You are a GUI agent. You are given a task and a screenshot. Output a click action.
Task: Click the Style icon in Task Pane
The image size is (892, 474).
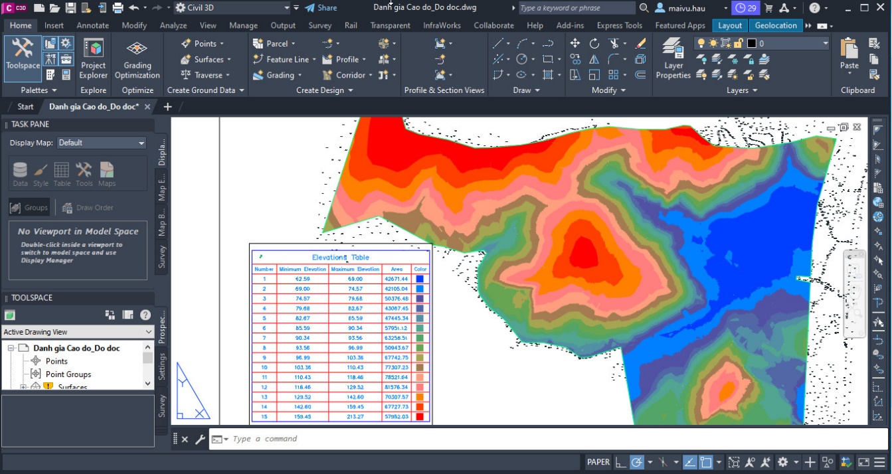click(x=41, y=174)
